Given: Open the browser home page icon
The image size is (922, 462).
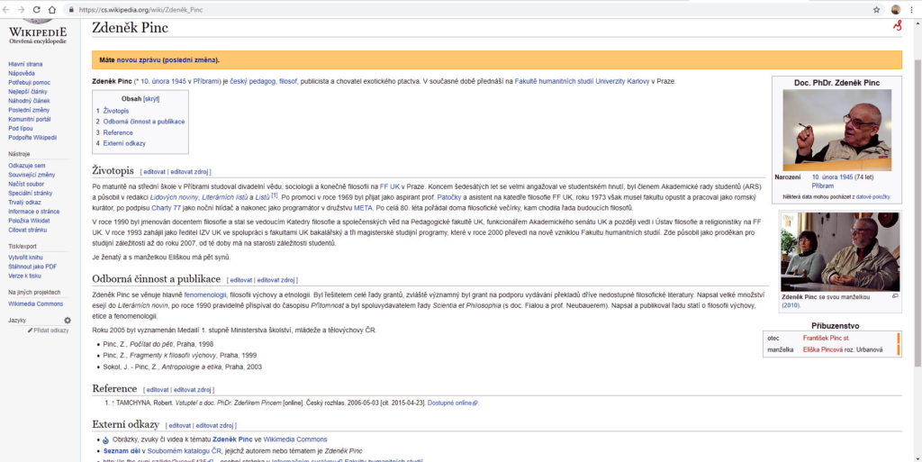Looking at the screenshot, I should tap(51, 9).
